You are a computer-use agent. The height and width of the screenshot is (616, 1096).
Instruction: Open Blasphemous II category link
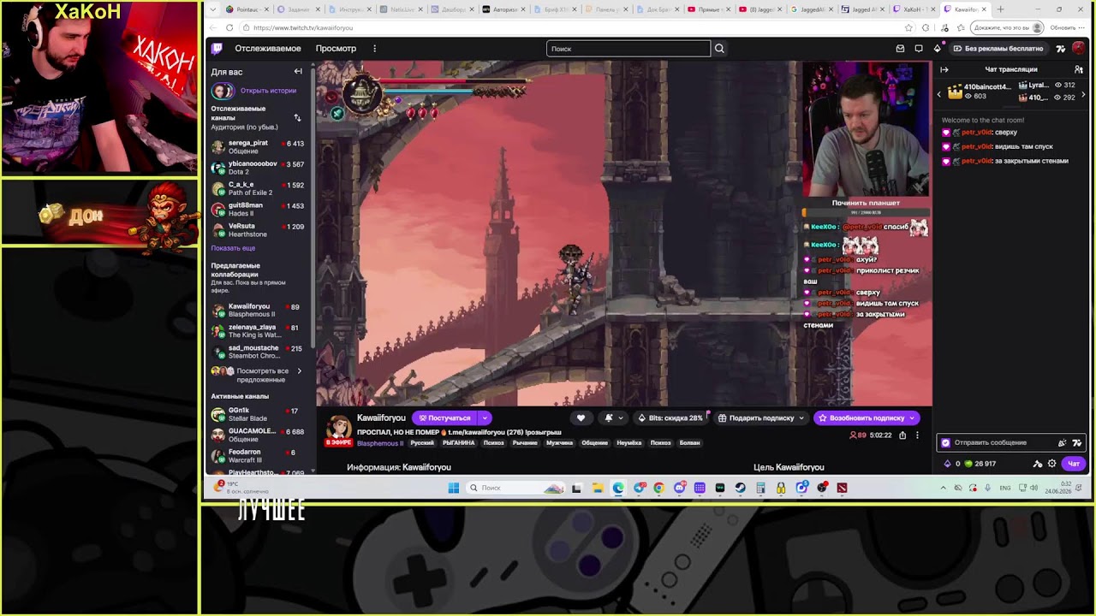380,443
